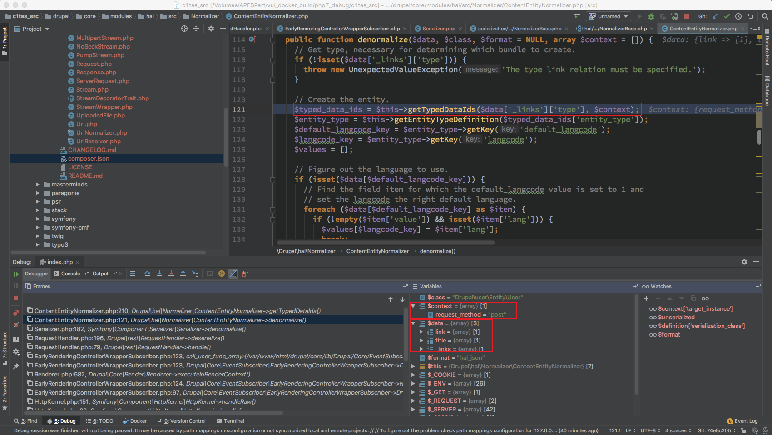Image resolution: width=772 pixels, height=435 pixels.
Task: Click the green Debug bug icon
Action: click(x=651, y=16)
